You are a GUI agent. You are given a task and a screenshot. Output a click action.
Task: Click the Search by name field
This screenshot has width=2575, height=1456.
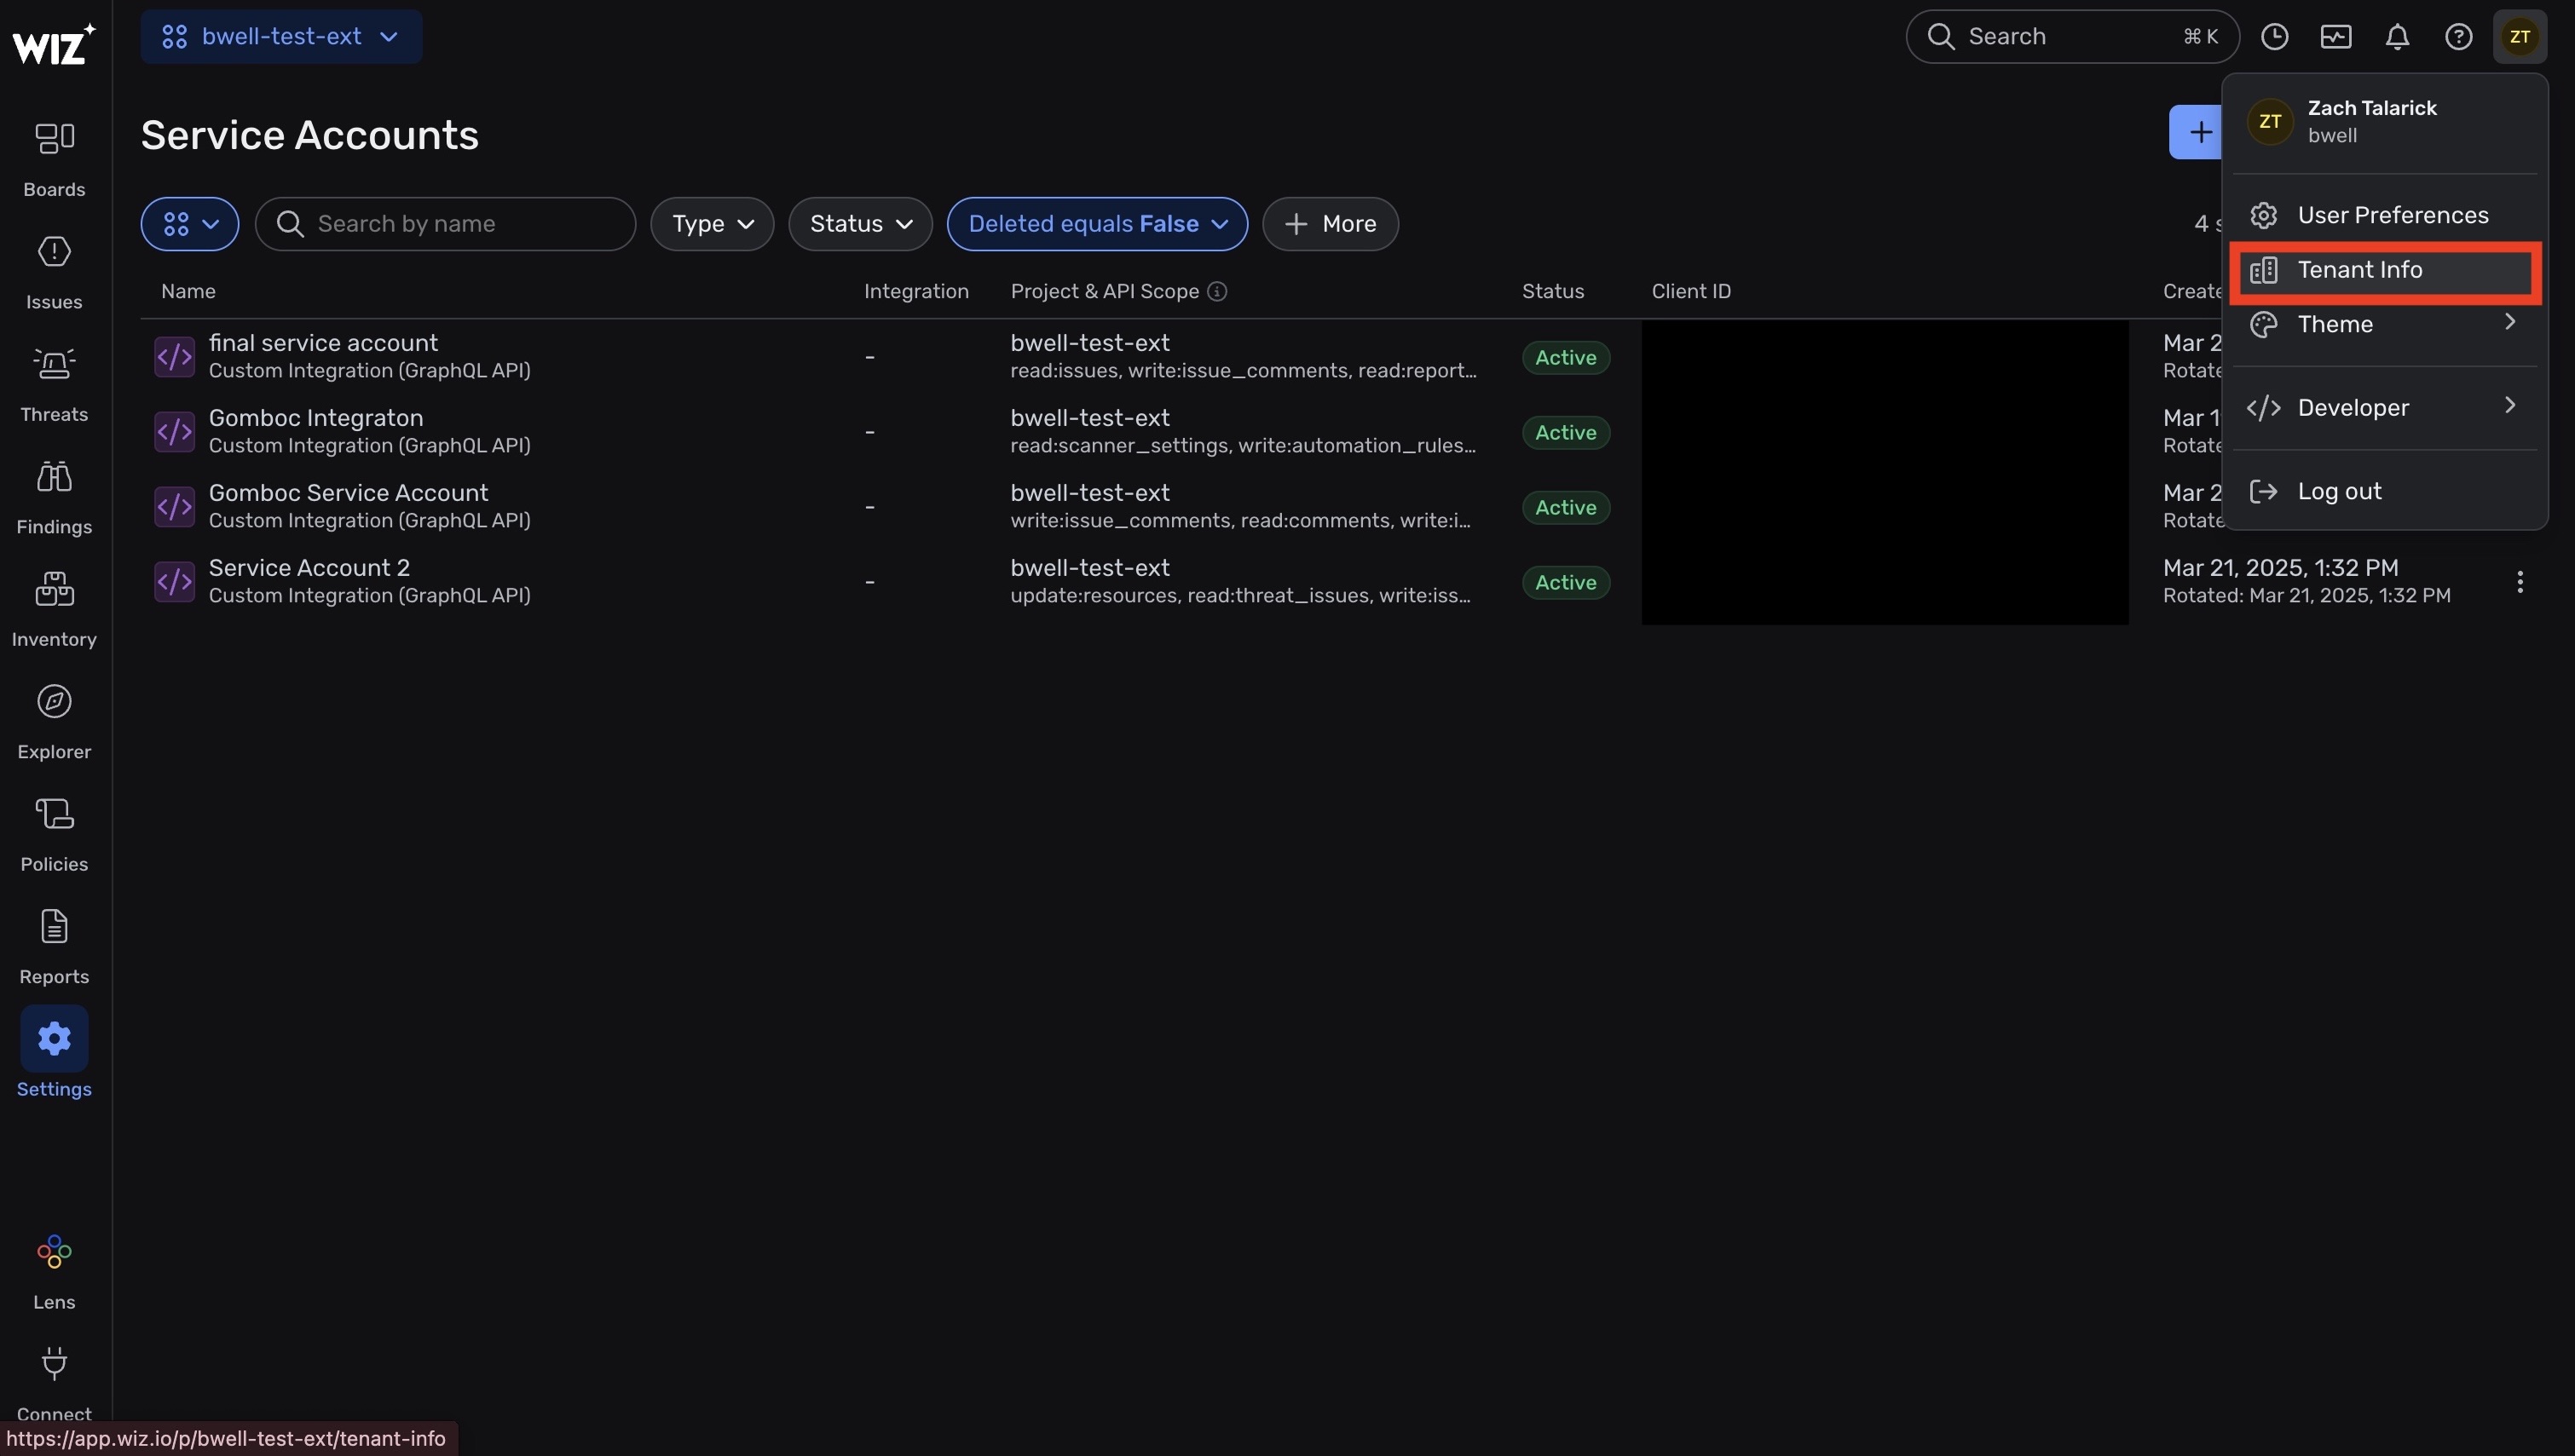coord(445,224)
